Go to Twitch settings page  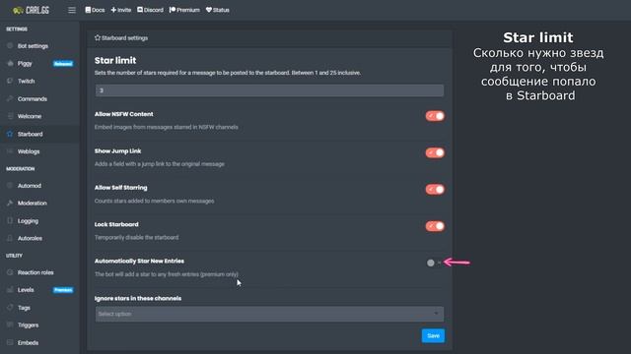pos(27,81)
